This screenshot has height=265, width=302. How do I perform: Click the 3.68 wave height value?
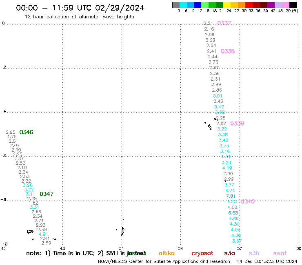click(x=220, y=112)
